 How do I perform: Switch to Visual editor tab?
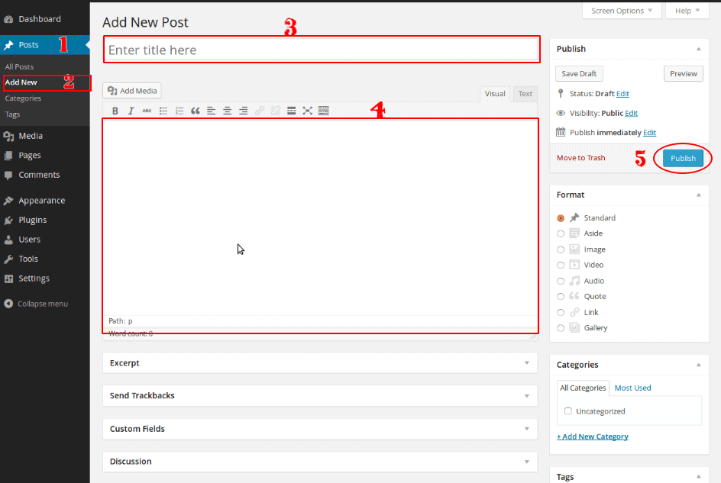(495, 94)
